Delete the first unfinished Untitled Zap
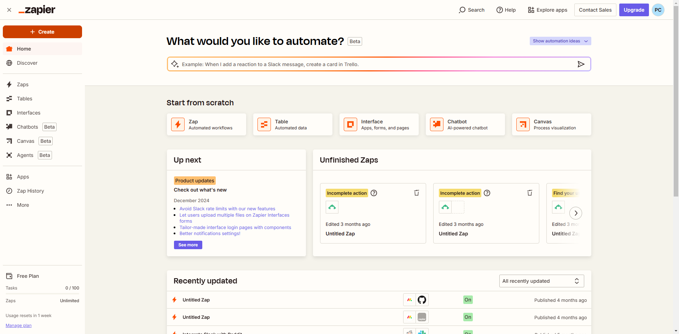Viewport: 679px width, 334px height. [417, 193]
